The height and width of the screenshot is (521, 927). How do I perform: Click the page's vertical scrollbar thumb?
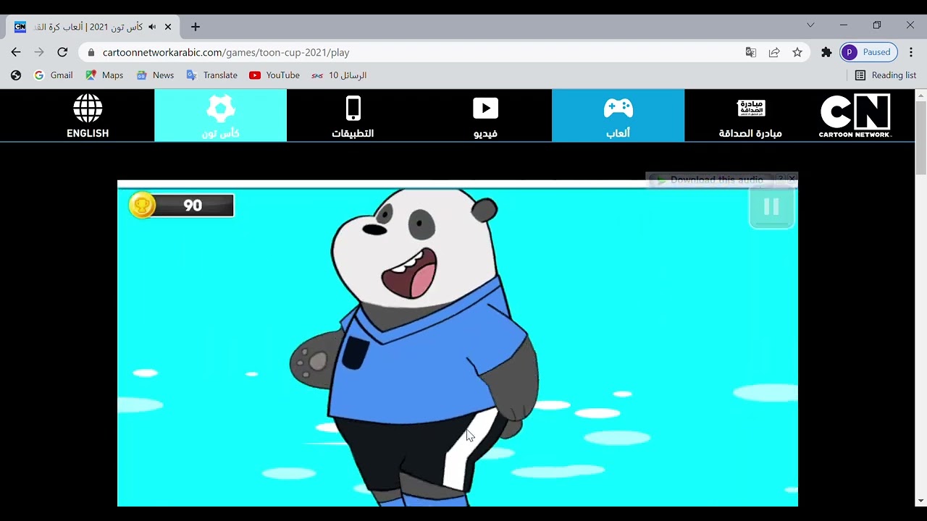point(921,137)
